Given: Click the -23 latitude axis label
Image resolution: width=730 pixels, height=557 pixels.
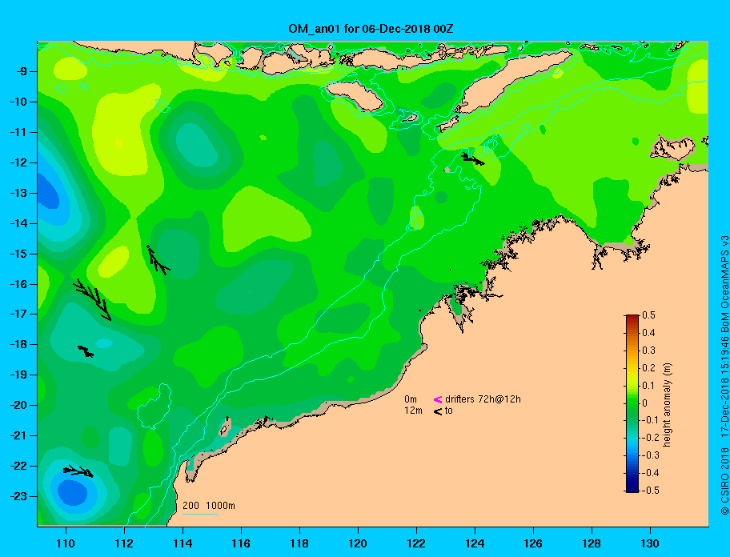Looking at the screenshot, I should pyautogui.click(x=18, y=496).
